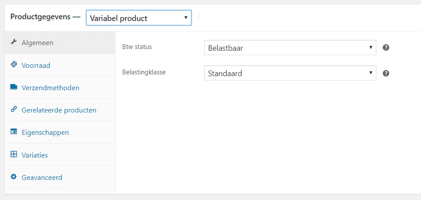Click the chain link icon for Gerelateerde producten

click(x=14, y=109)
